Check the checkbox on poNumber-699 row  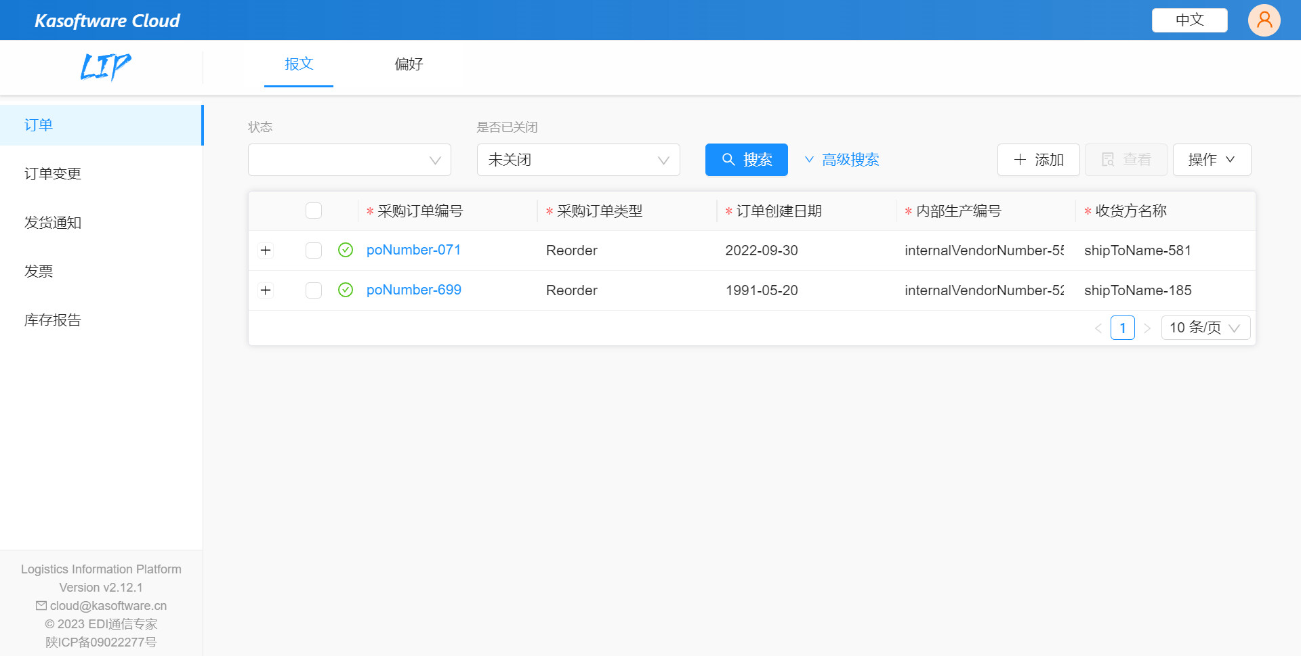tap(313, 290)
